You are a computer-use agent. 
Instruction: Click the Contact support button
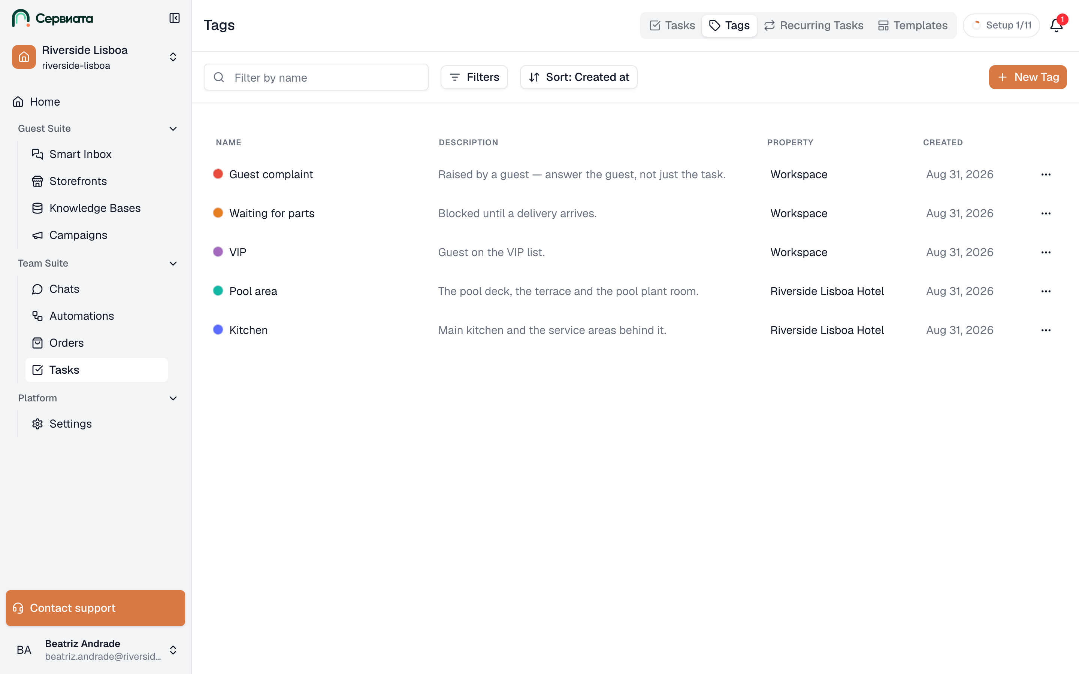[x=96, y=608]
